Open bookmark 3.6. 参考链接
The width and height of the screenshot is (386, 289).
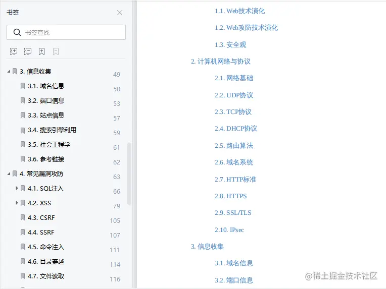[x=46, y=159]
